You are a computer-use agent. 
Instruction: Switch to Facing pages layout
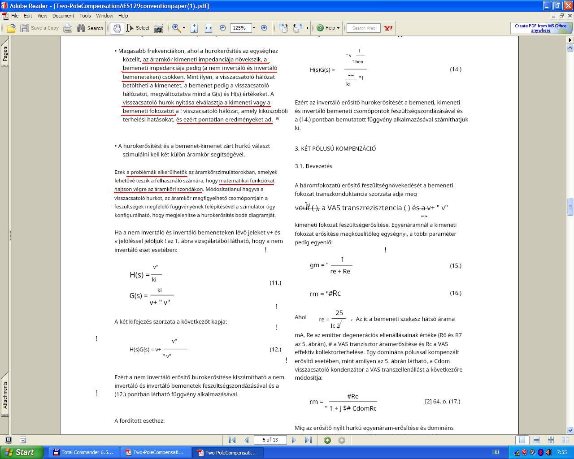(565, 440)
